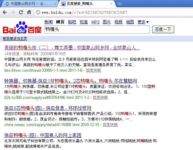Click the Baidu paw favicon on tab

[63, 4]
